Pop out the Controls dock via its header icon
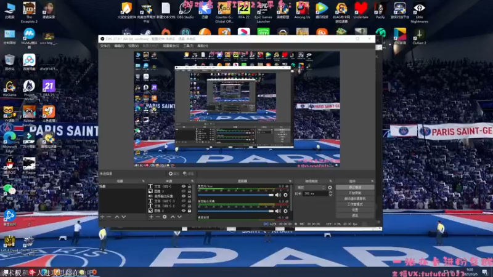493x277 pixels. [x=372, y=181]
